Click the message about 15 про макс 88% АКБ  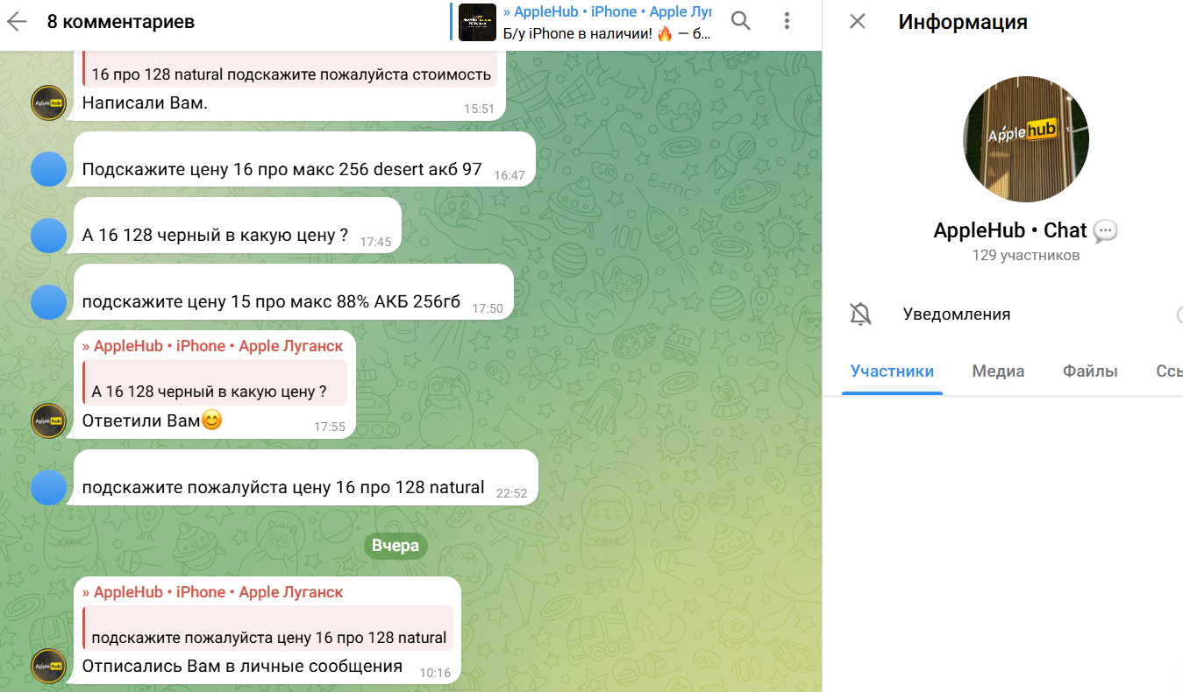[271, 301]
